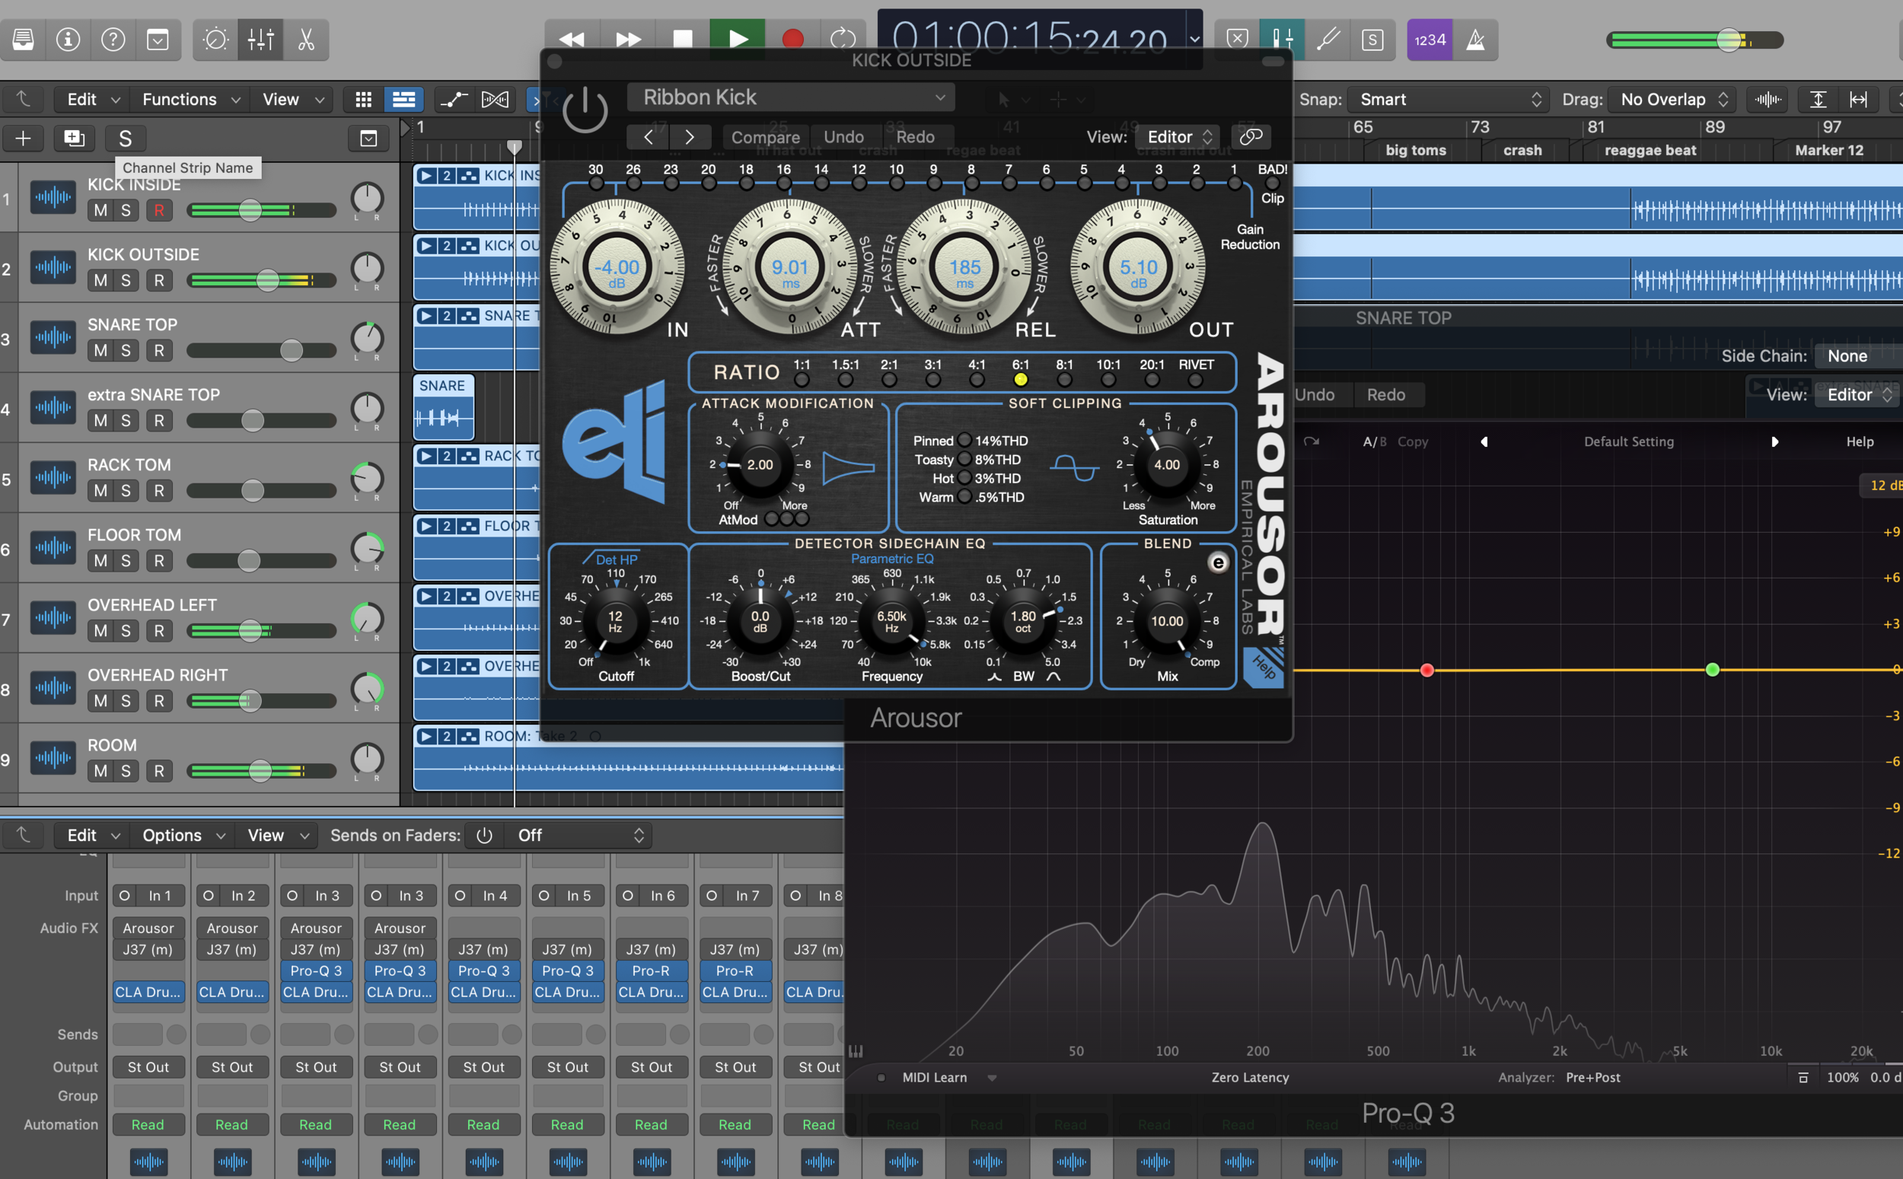Open the Mixer from the toolbar icon
This screenshot has width=1903, height=1179.
tap(260, 39)
